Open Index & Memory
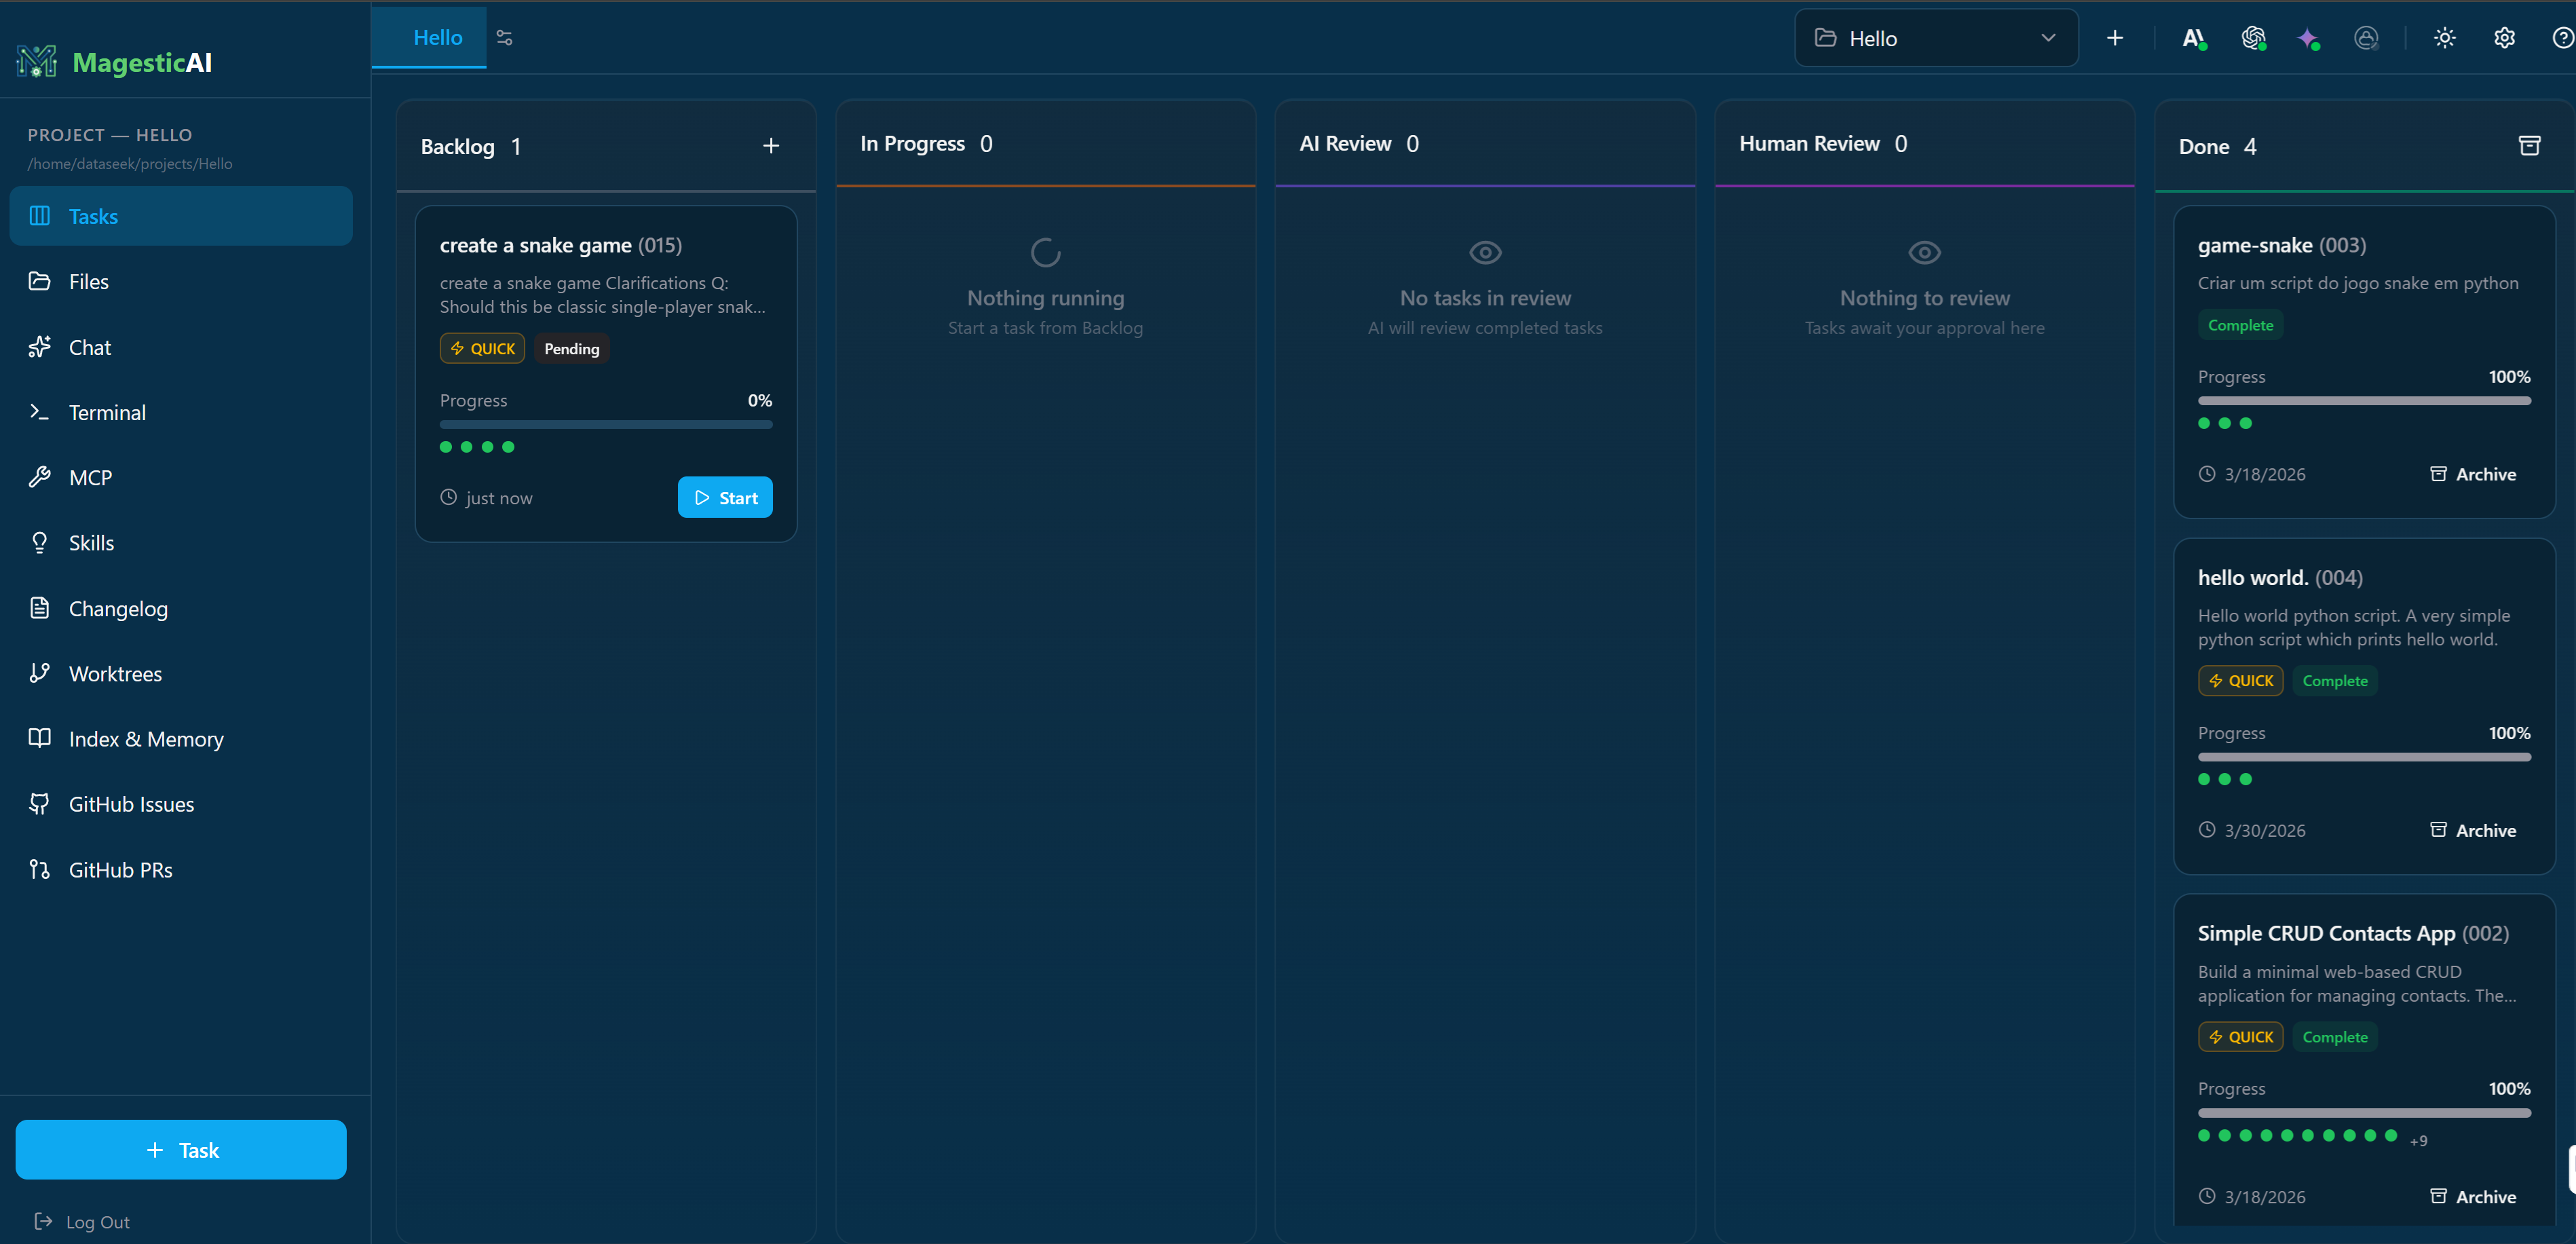 [x=181, y=739]
